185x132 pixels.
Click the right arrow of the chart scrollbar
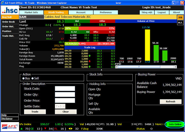(x=175, y=67)
